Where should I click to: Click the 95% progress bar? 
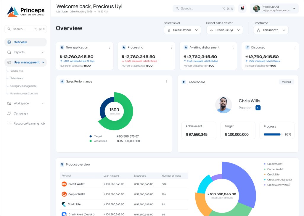[273, 134]
